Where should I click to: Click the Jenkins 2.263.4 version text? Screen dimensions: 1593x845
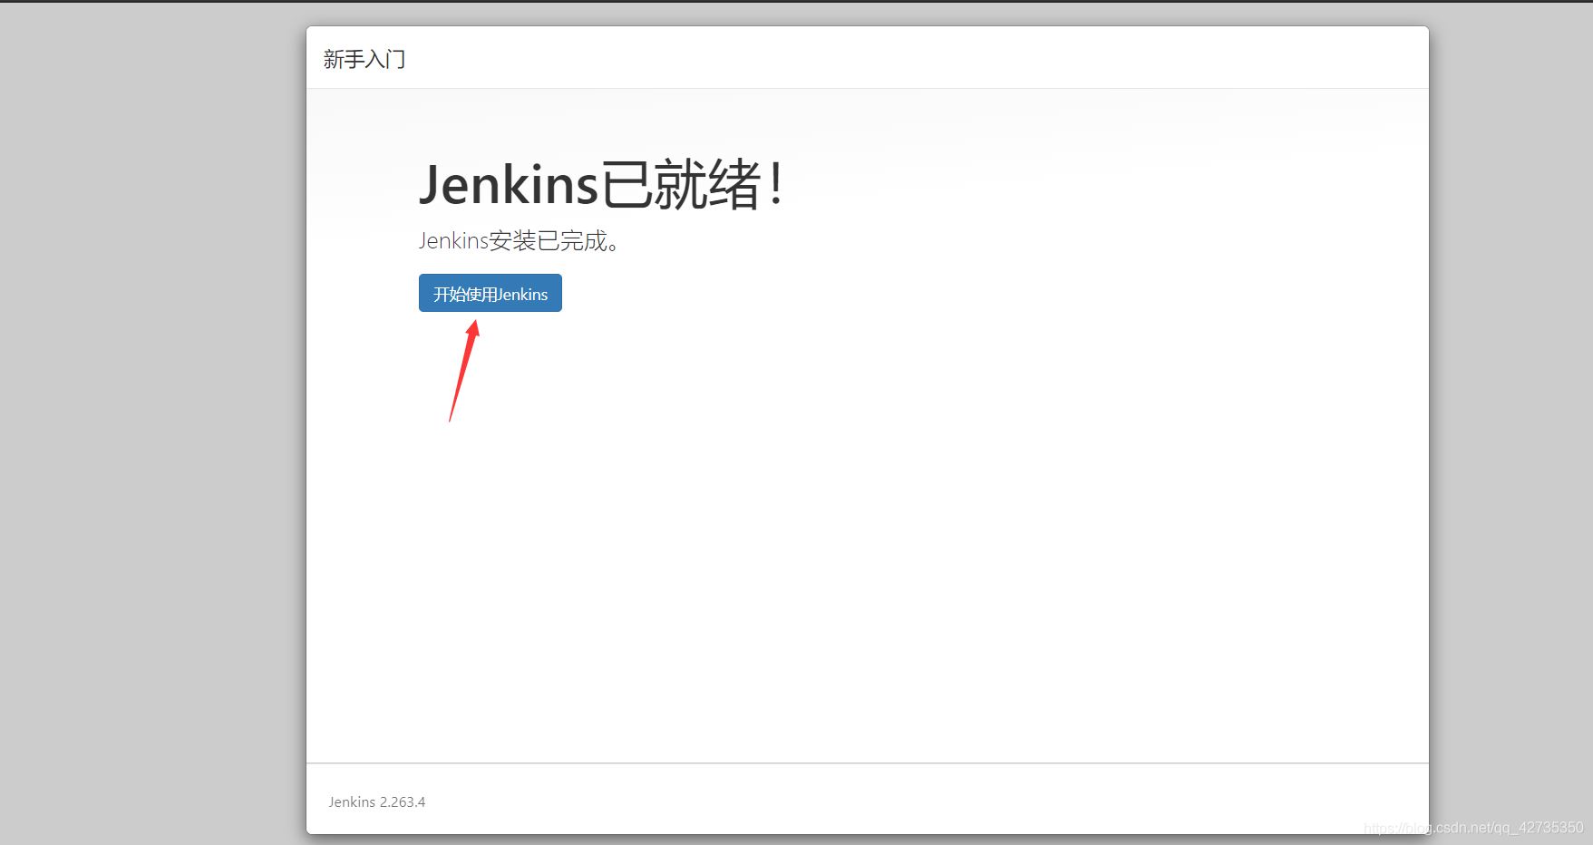click(x=377, y=802)
